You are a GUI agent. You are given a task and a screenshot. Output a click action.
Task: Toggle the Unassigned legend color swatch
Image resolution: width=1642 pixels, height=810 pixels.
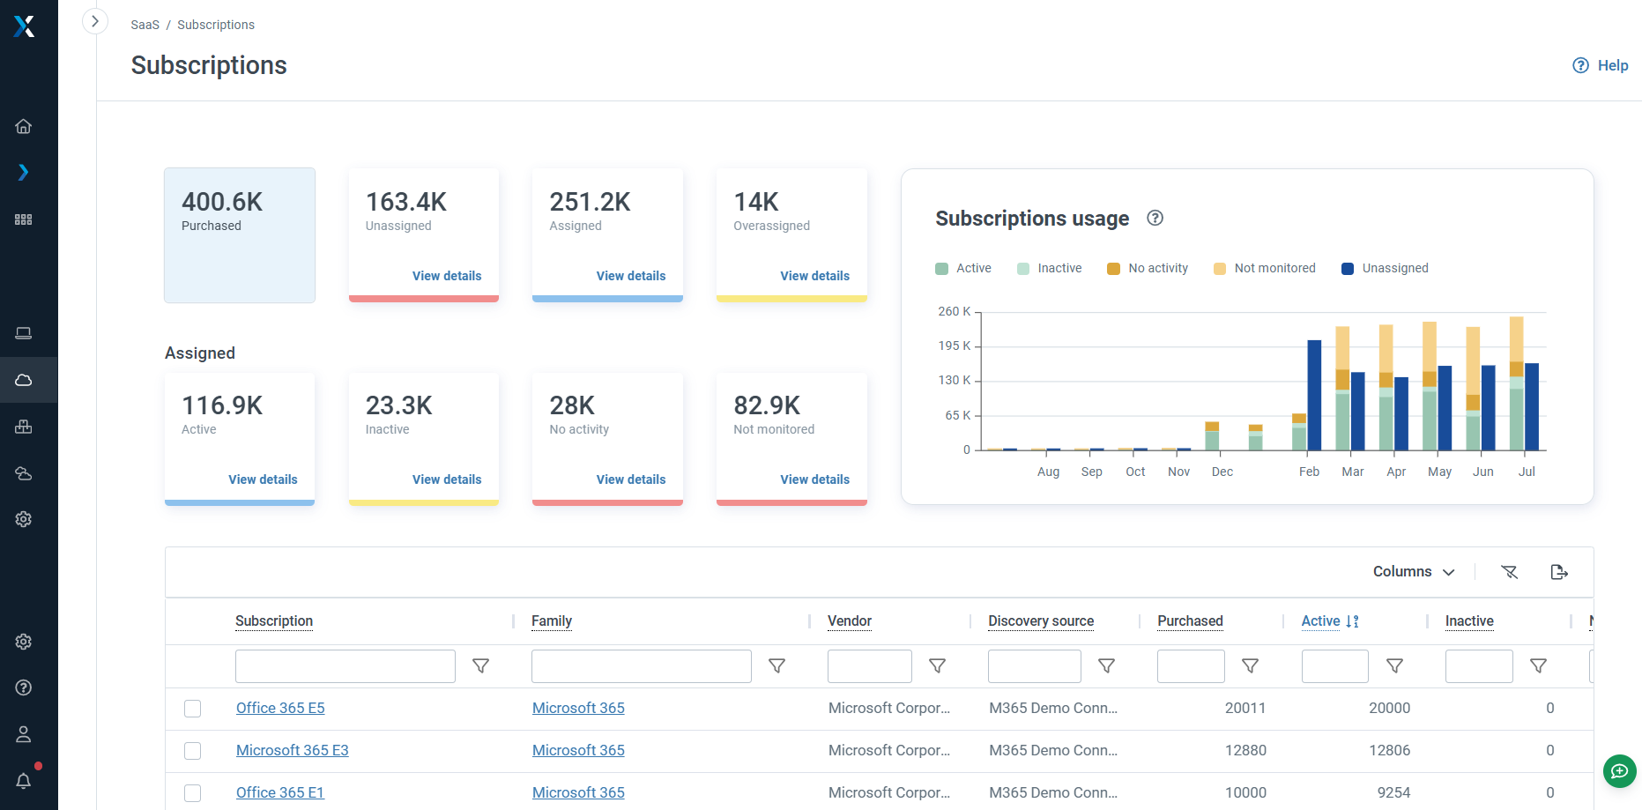tap(1347, 269)
